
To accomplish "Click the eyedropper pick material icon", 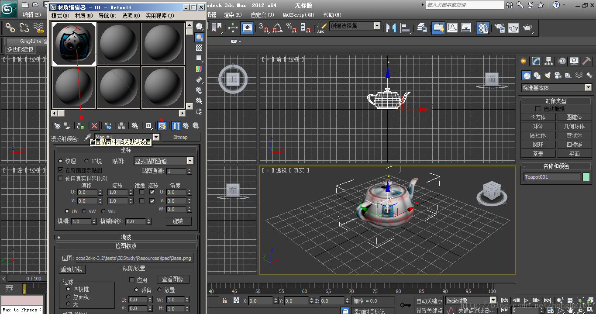I will [x=87, y=137].
